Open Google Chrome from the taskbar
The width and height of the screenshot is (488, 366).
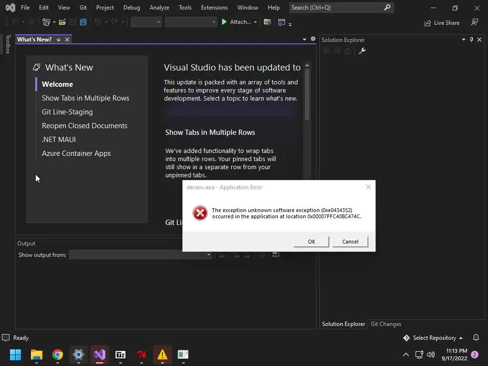pyautogui.click(x=58, y=355)
